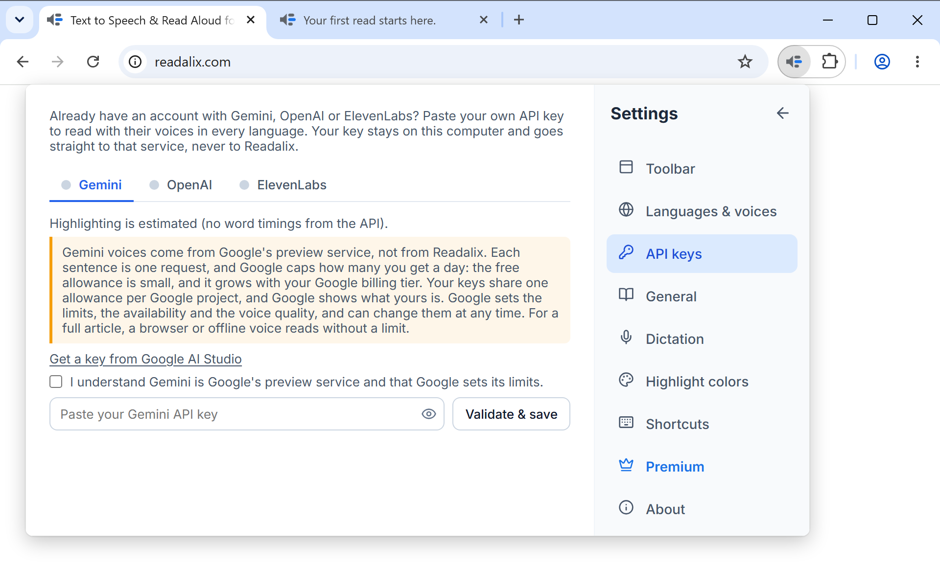Click the crown icon for Premium
Viewport: 940px width, 587px height.
tap(626, 465)
